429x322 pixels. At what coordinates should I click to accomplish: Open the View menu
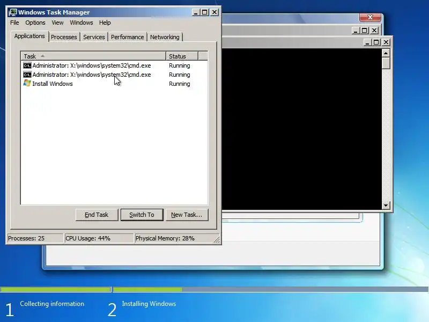click(57, 23)
